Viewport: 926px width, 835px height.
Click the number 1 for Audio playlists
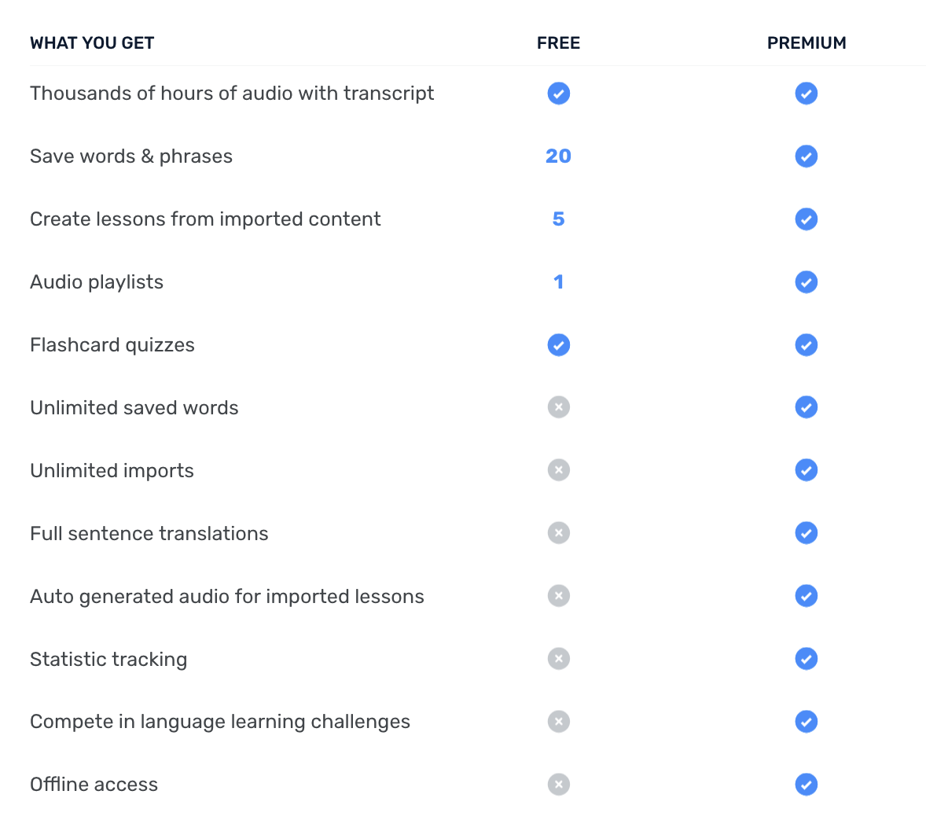(558, 282)
